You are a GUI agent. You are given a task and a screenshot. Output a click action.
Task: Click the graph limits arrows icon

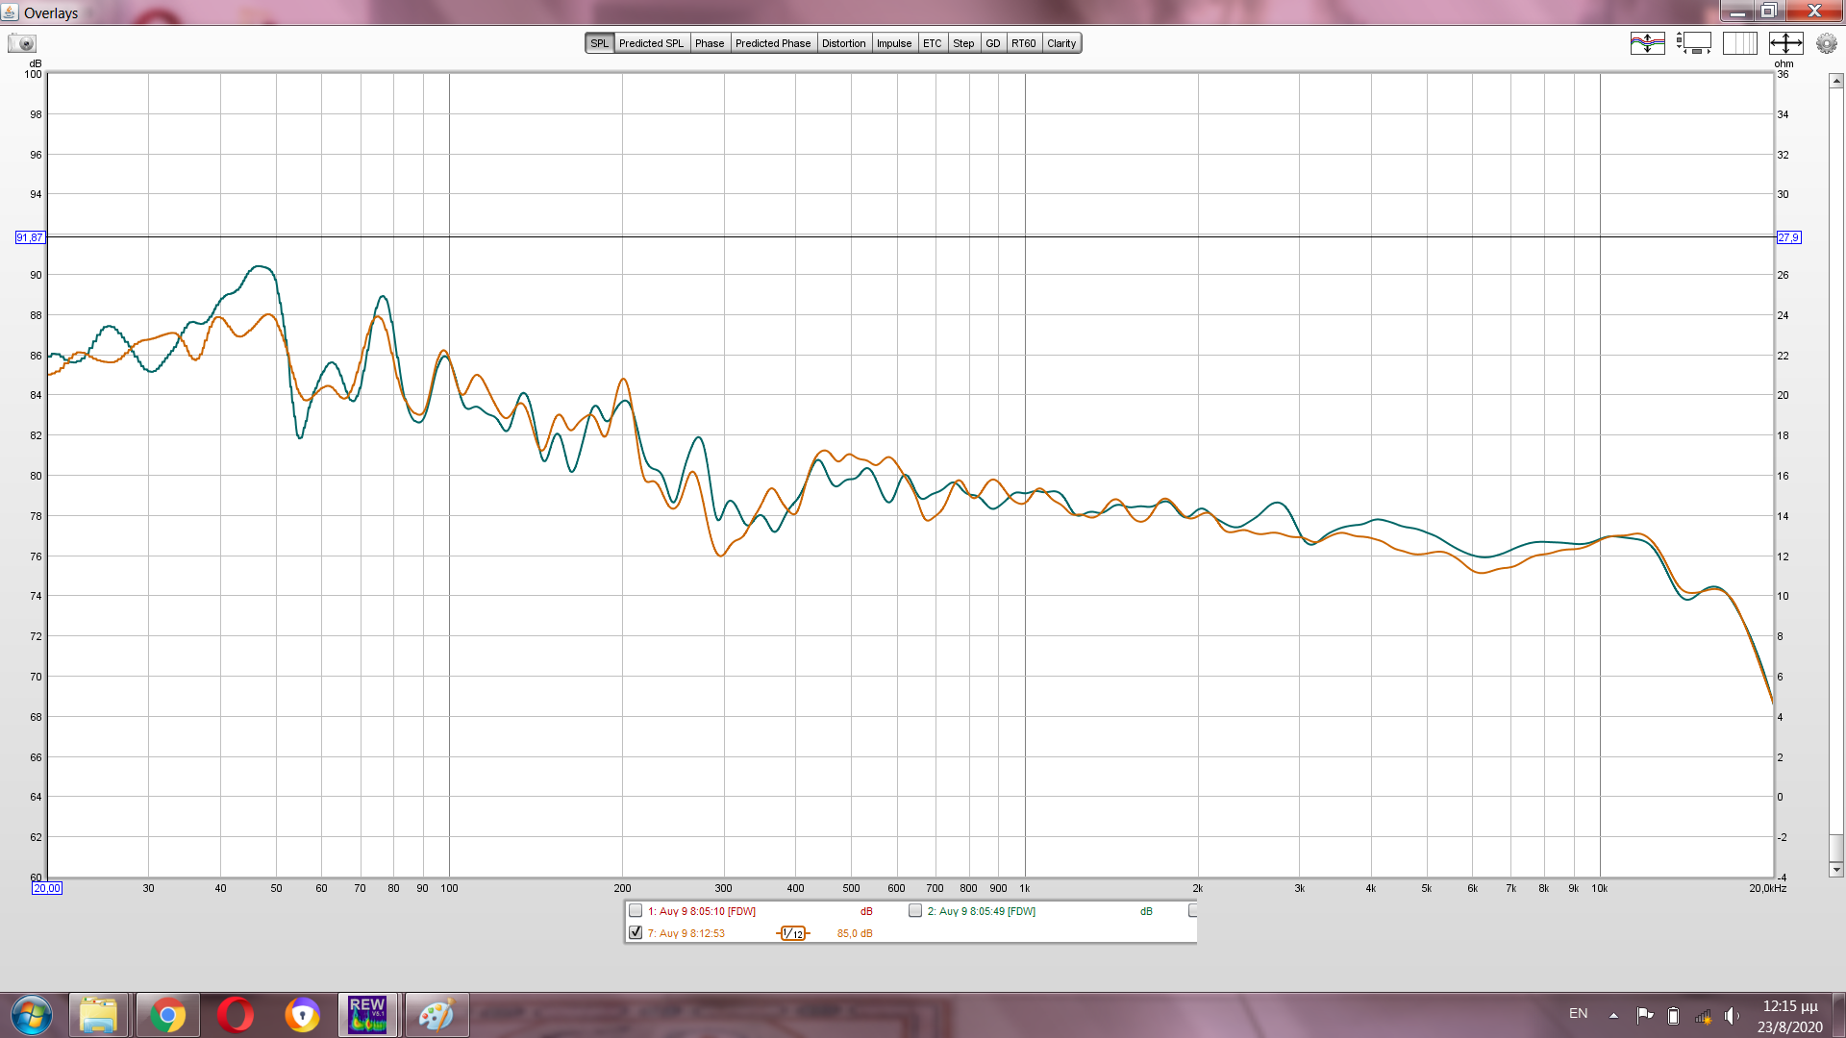(1785, 43)
